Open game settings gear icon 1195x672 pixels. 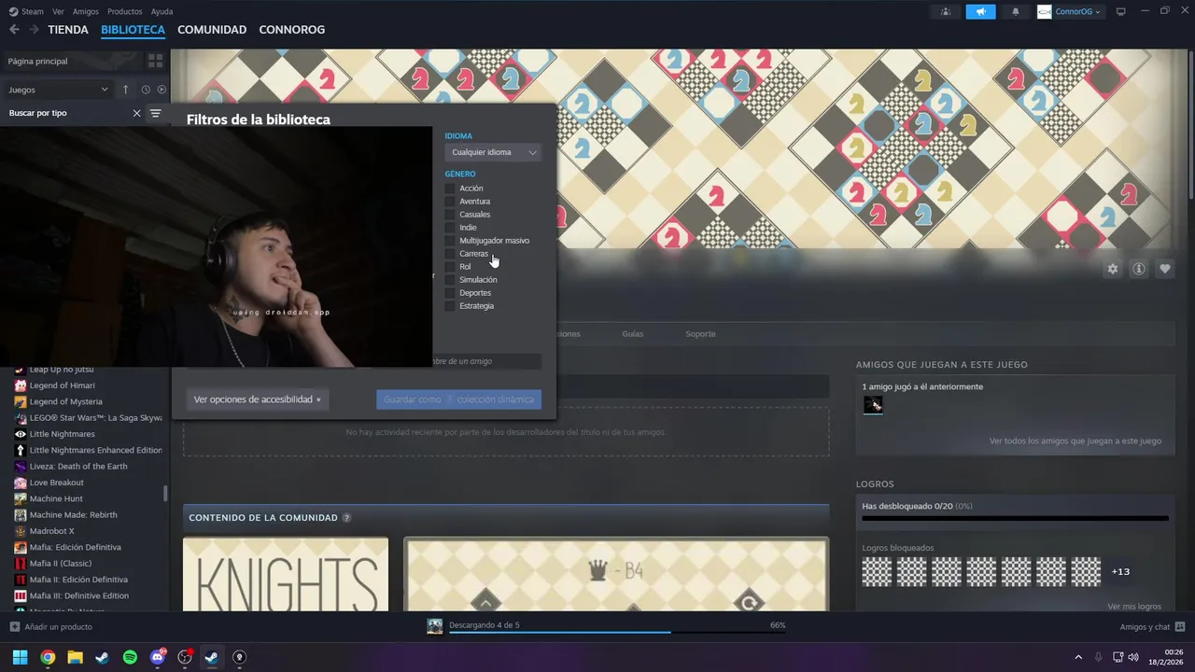(1112, 269)
